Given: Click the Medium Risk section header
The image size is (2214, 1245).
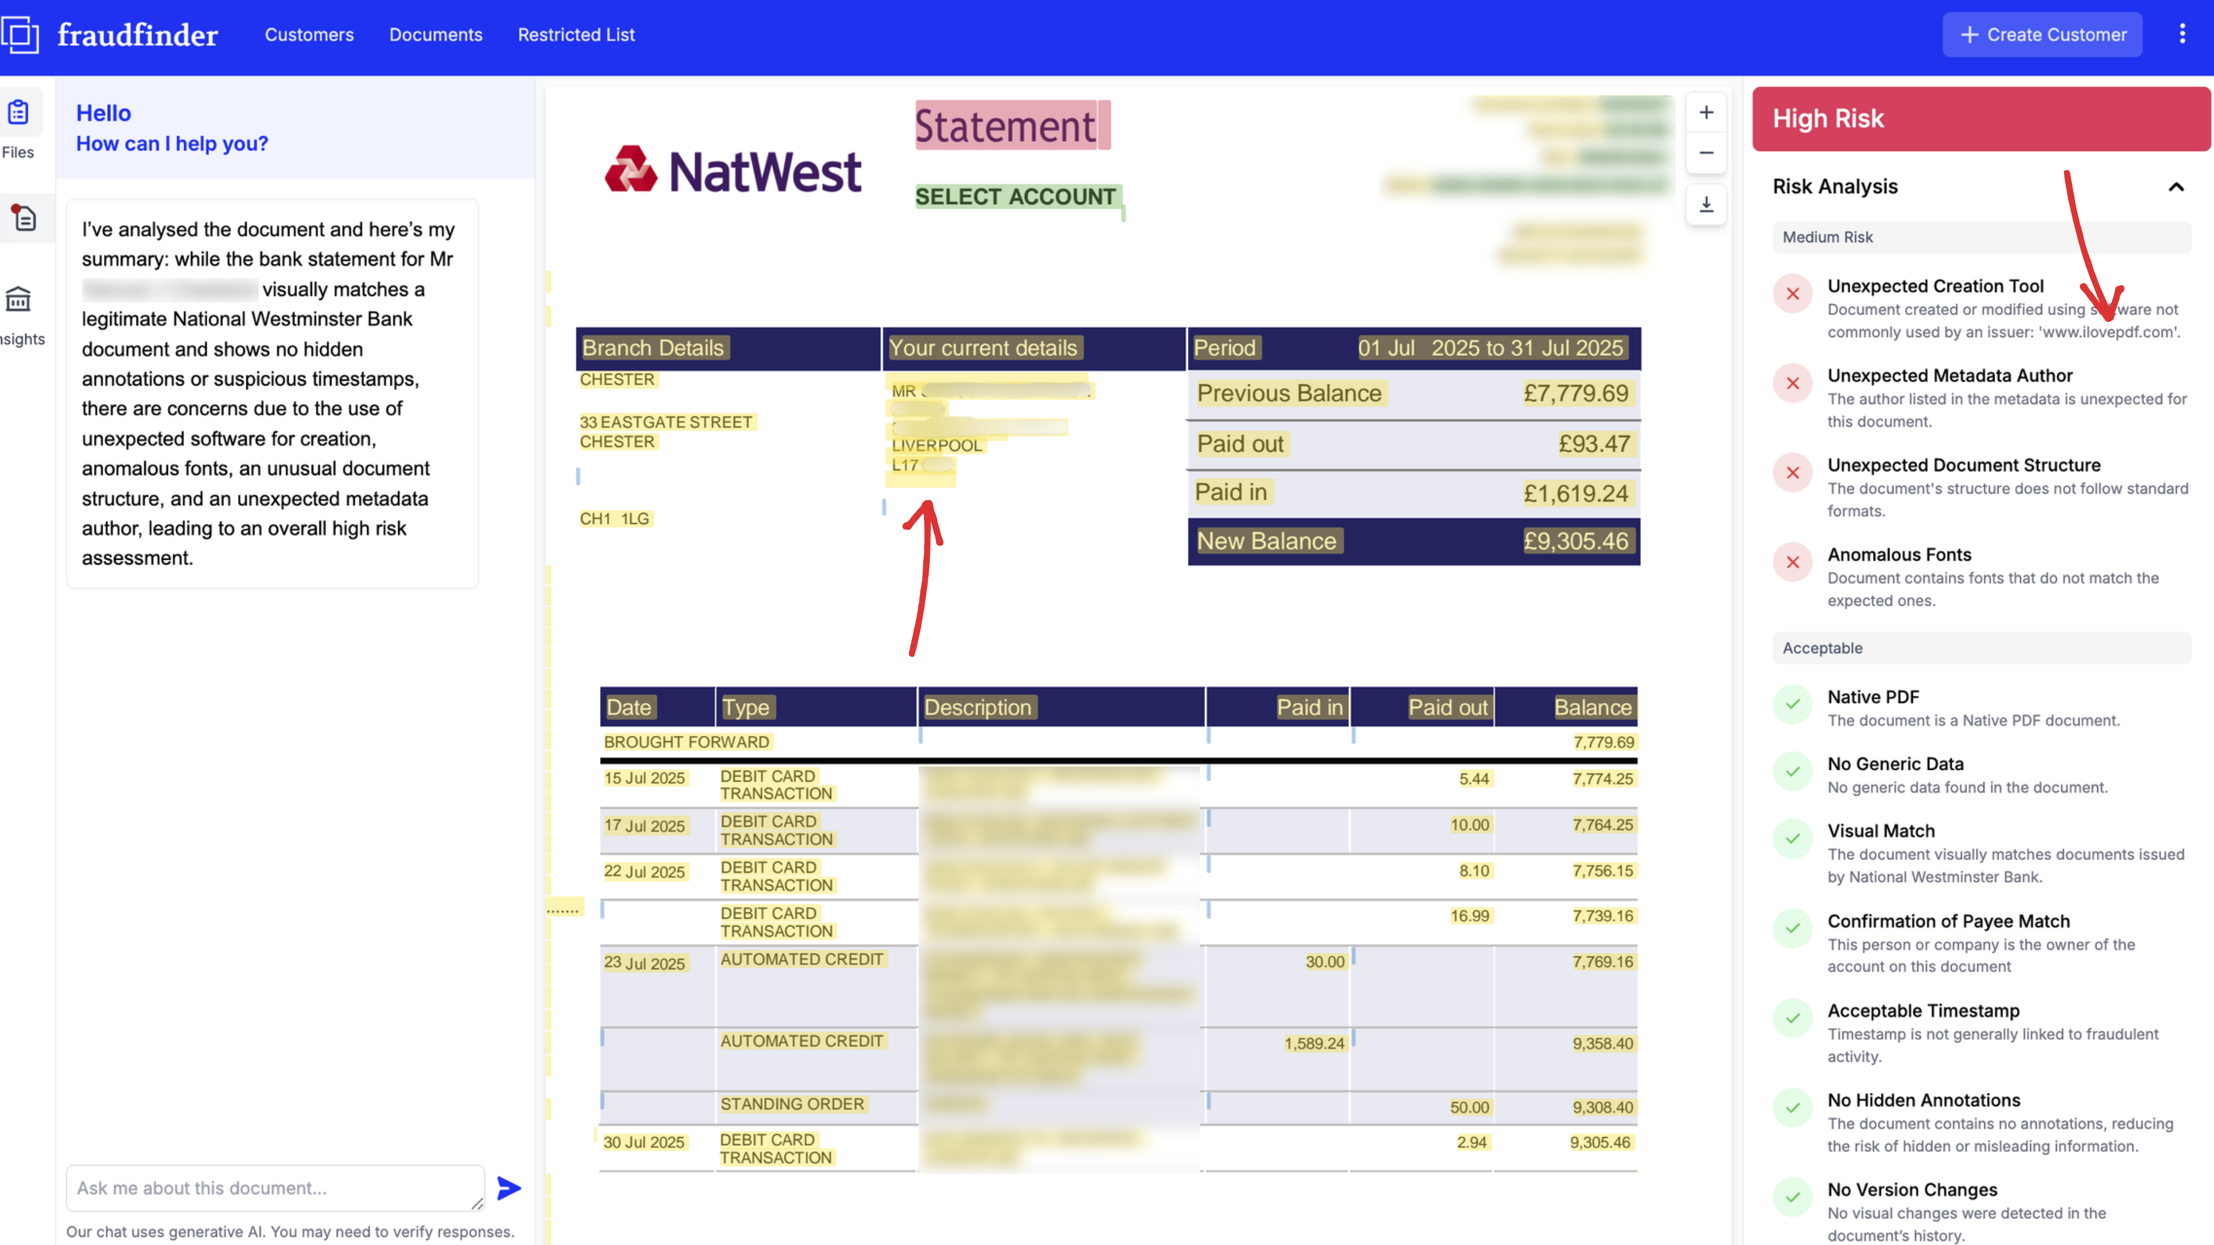Looking at the screenshot, I should (x=1981, y=237).
